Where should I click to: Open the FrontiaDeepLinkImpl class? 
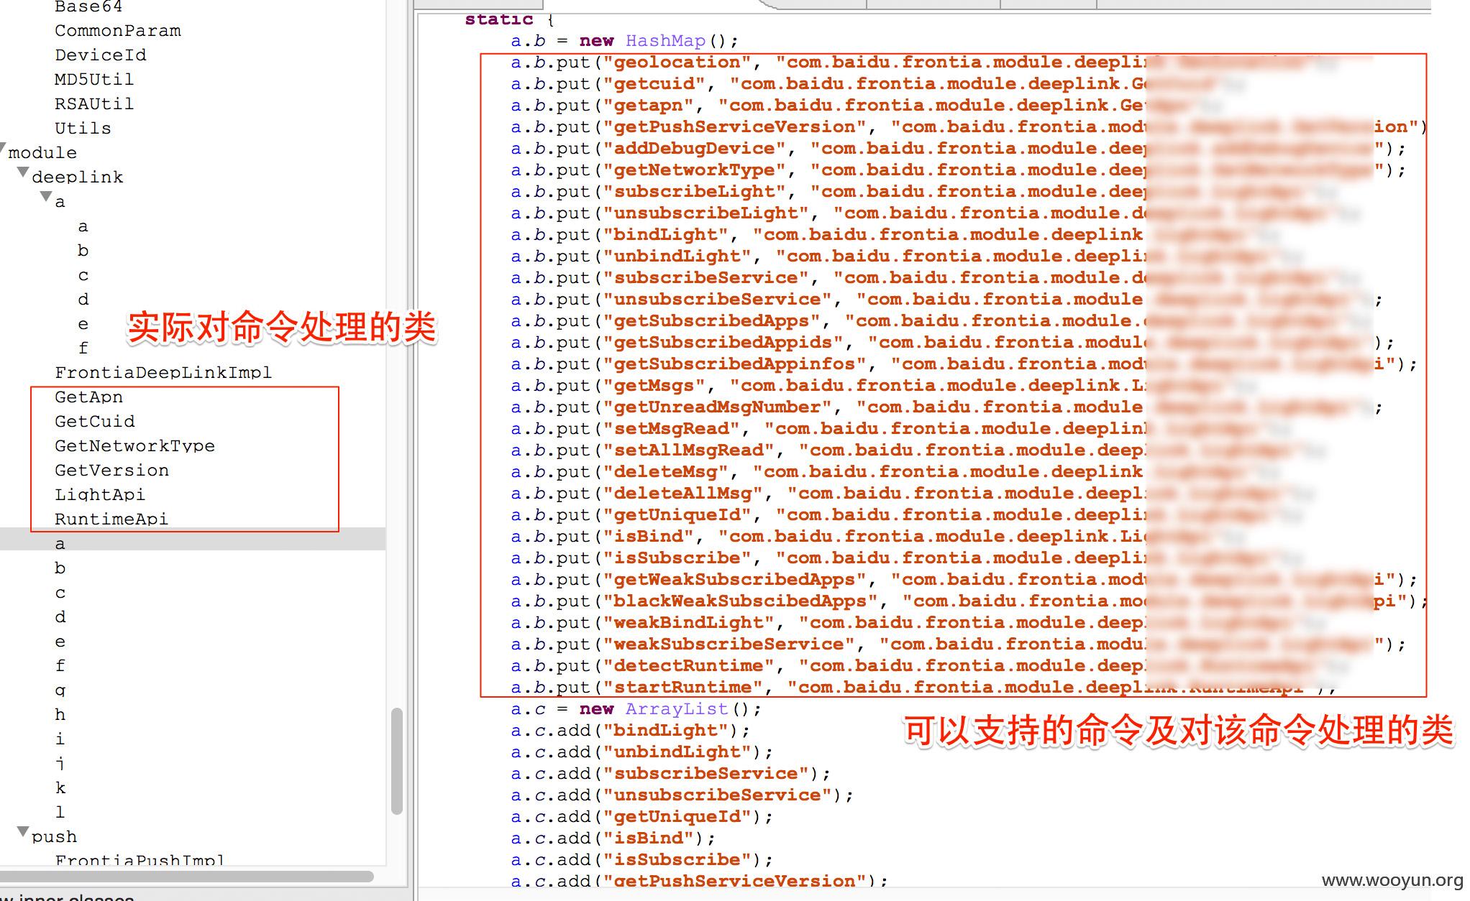pos(163,373)
